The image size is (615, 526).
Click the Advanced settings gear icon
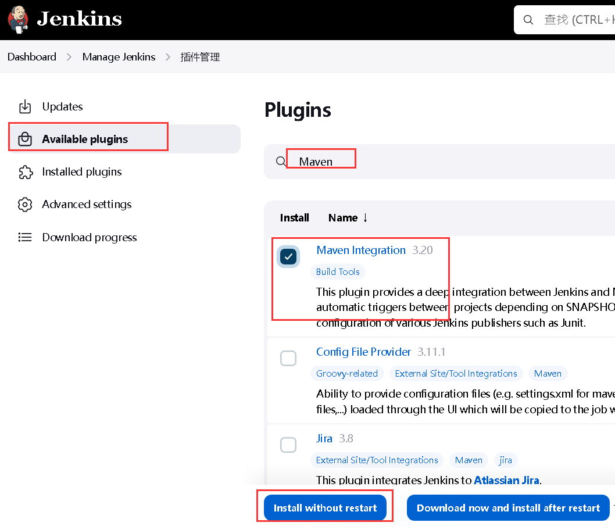25,205
